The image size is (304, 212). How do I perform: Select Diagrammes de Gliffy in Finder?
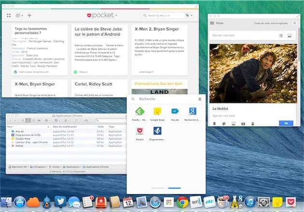tap(66, 135)
